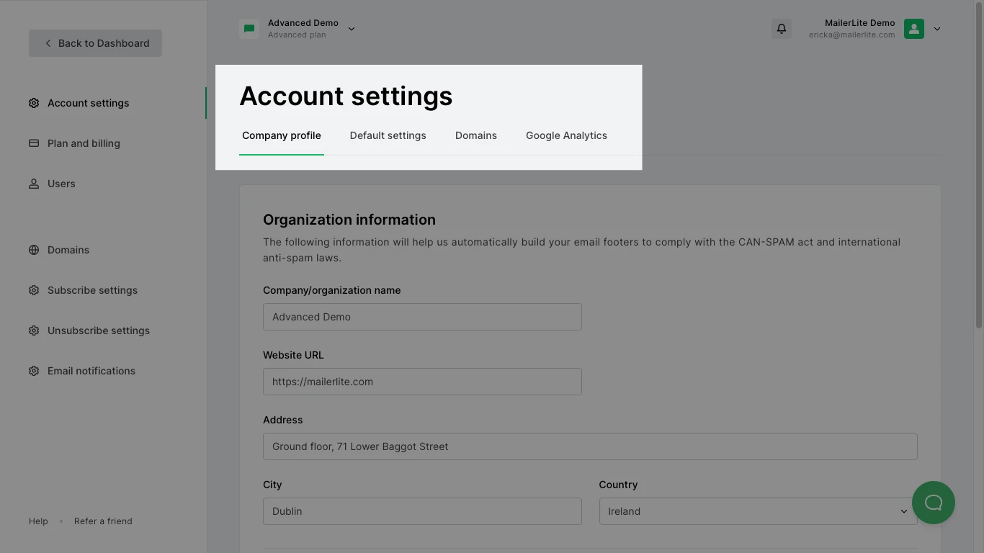Open the Help link
This screenshot has height=553, width=984.
point(38,521)
